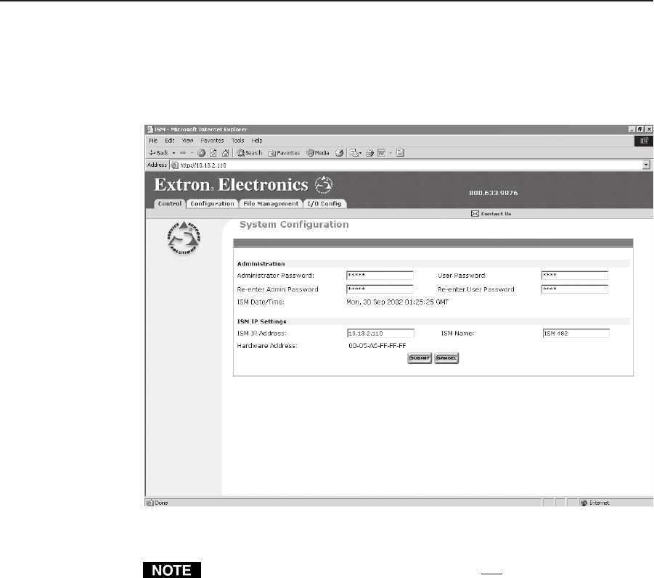Click the Service Support Solutions sidebar logo
The image size is (654, 578).
tap(184, 238)
